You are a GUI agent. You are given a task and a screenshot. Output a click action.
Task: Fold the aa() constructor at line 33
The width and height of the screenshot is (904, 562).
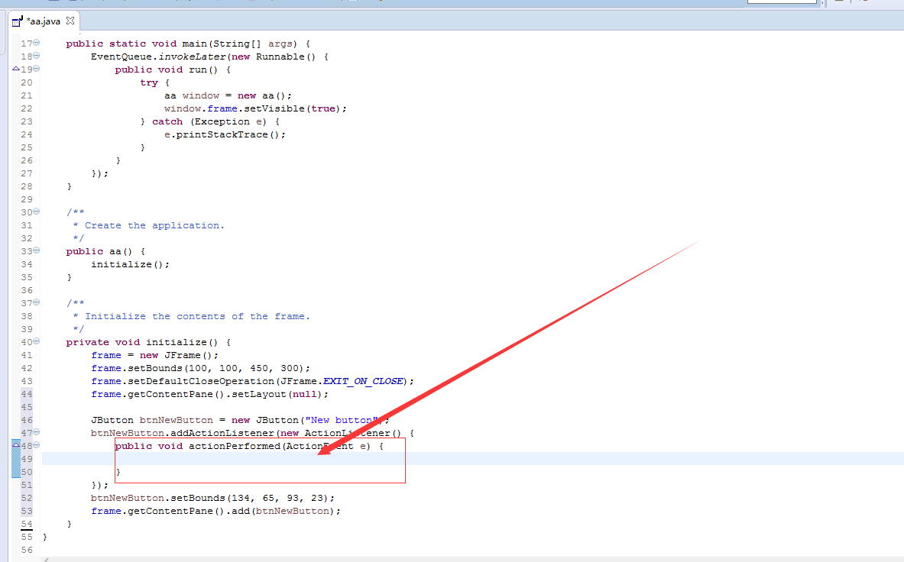(37, 250)
